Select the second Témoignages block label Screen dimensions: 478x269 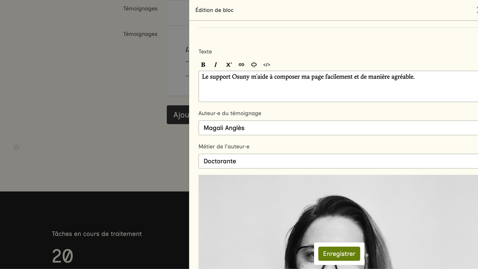pos(140,34)
